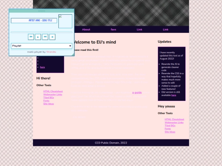
Task: Open HTML Cheatsheet under Hey youuu
Action: [174, 119]
